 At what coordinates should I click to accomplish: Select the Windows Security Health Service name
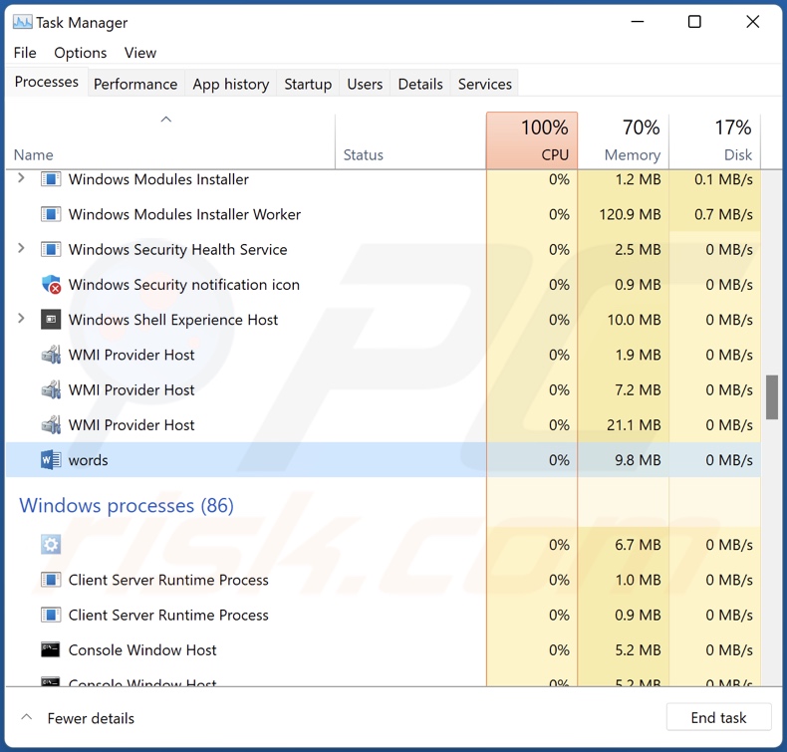[177, 249]
